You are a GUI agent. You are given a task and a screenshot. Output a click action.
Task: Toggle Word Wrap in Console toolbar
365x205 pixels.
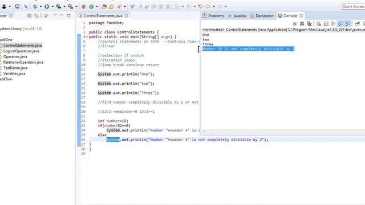click(333, 23)
